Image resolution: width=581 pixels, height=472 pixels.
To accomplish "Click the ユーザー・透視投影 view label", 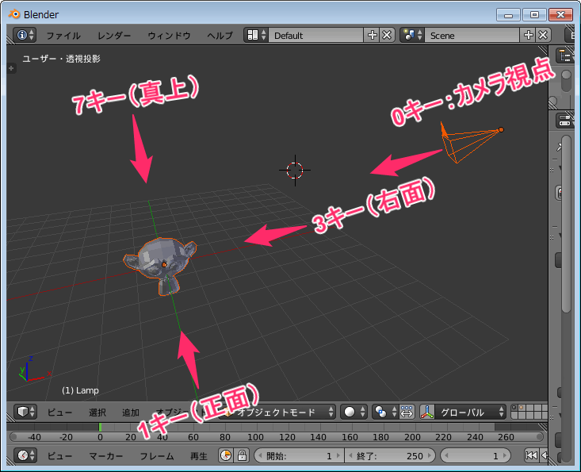I will tap(62, 59).
